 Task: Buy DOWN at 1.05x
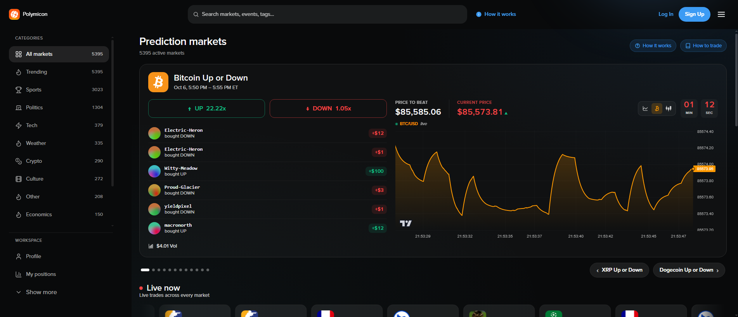(328, 109)
